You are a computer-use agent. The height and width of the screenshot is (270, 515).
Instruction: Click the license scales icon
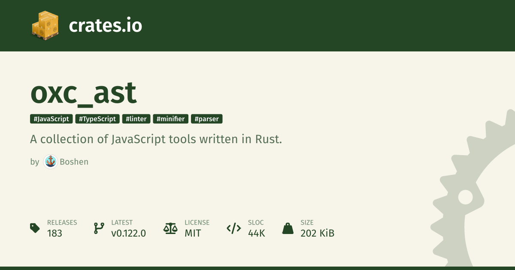click(170, 228)
